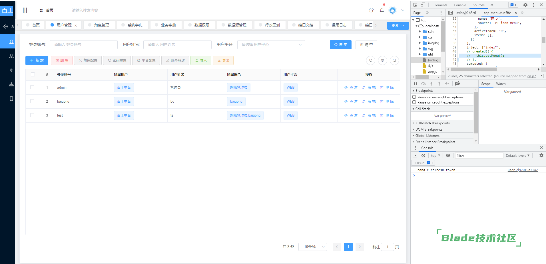Viewport: 546px width, 264px height.
Task: Select the highlighted user icon in sidebar
Action: pos(11,42)
